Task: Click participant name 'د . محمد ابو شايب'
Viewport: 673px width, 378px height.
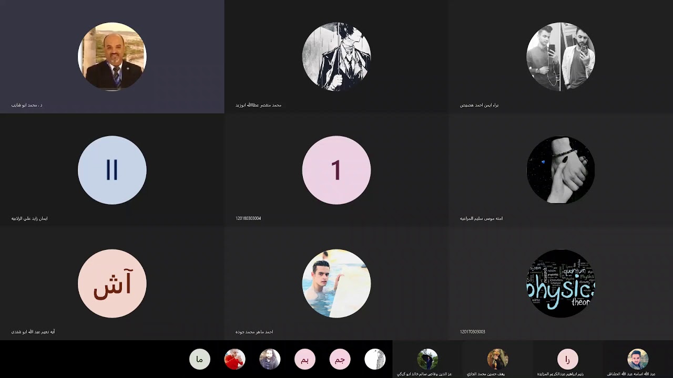Action: click(x=27, y=105)
